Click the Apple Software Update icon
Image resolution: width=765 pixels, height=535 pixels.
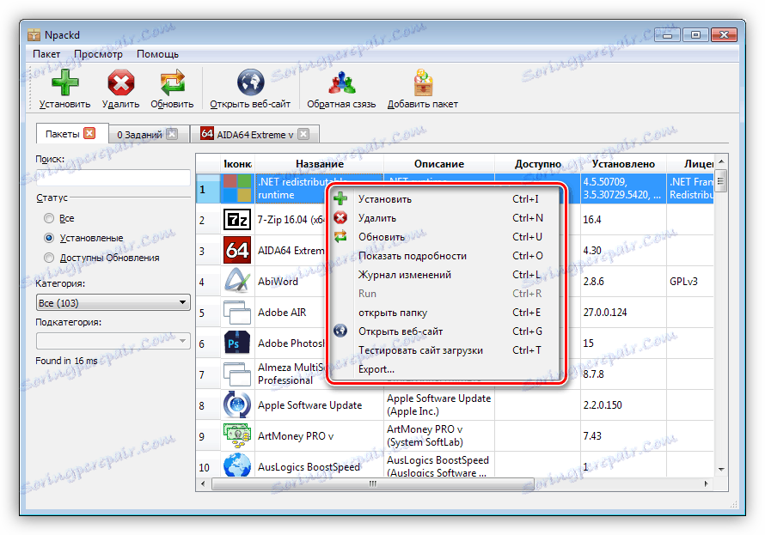coord(237,405)
